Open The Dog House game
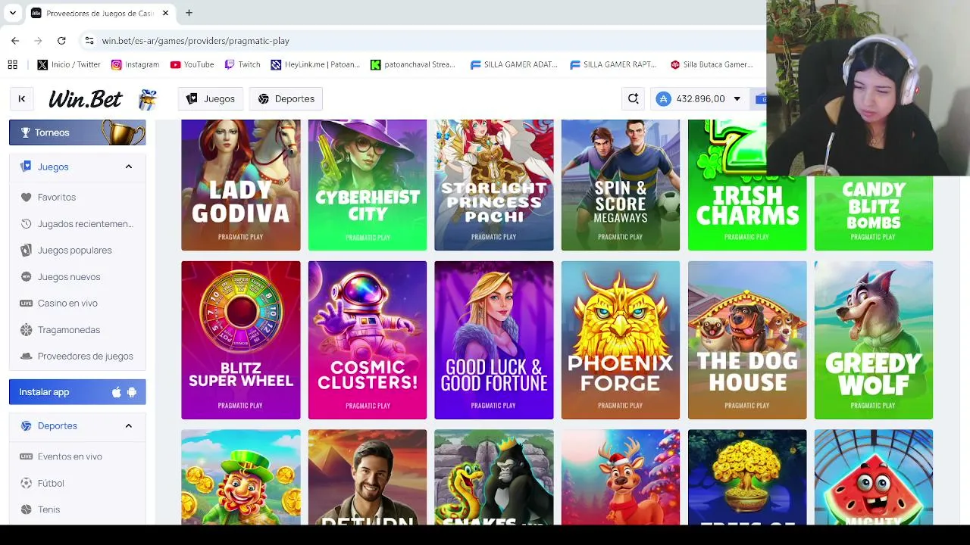 [747, 340]
